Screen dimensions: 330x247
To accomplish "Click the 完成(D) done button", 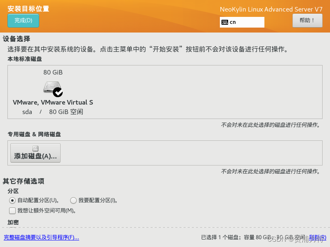I will [23, 21].
